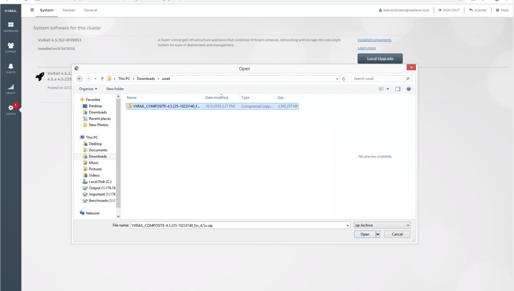Close the Open dialog

point(411,68)
